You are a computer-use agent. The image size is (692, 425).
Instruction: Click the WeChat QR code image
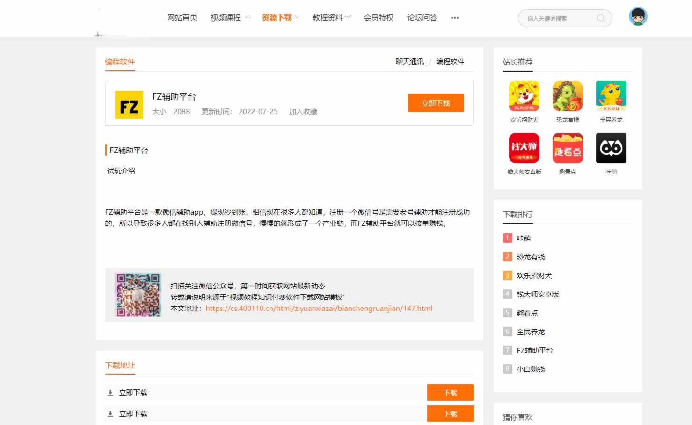(138, 295)
